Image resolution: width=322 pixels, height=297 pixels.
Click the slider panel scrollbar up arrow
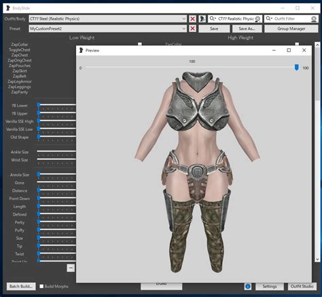point(317,45)
